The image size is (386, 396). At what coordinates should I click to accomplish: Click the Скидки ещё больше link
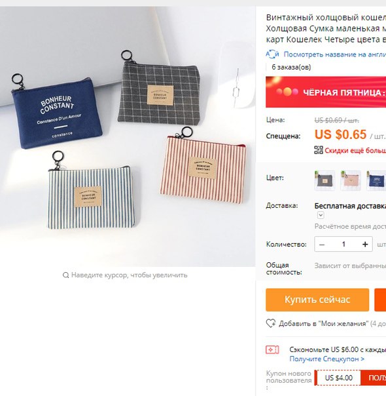[355, 151]
